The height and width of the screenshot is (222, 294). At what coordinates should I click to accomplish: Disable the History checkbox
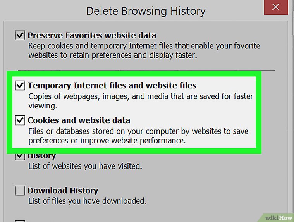pyautogui.click(x=20, y=156)
